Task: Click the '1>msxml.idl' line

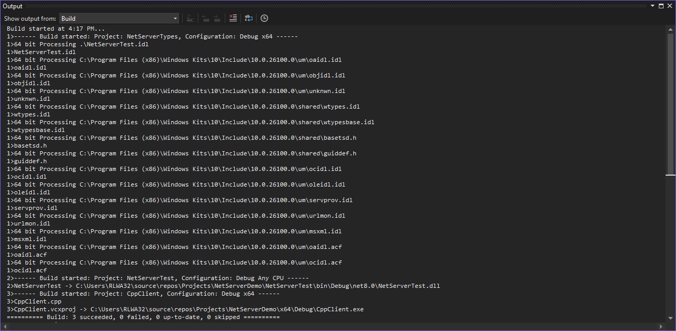Action: 27,239
